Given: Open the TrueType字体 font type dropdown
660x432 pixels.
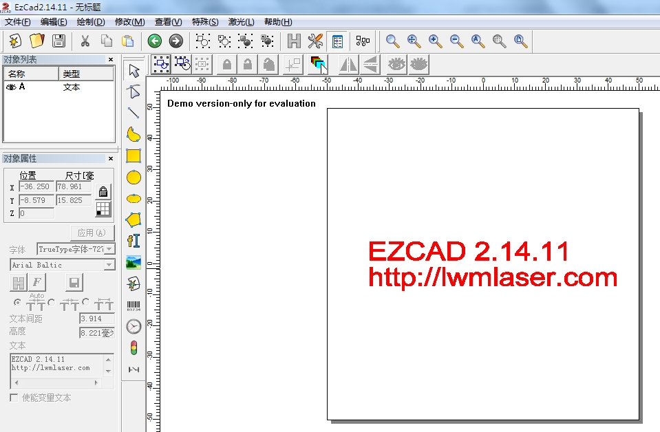Looking at the screenshot, I should coord(109,249).
